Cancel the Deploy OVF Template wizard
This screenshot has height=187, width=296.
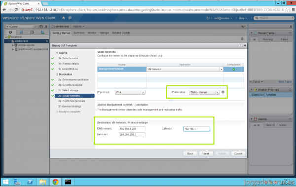coord(238,153)
